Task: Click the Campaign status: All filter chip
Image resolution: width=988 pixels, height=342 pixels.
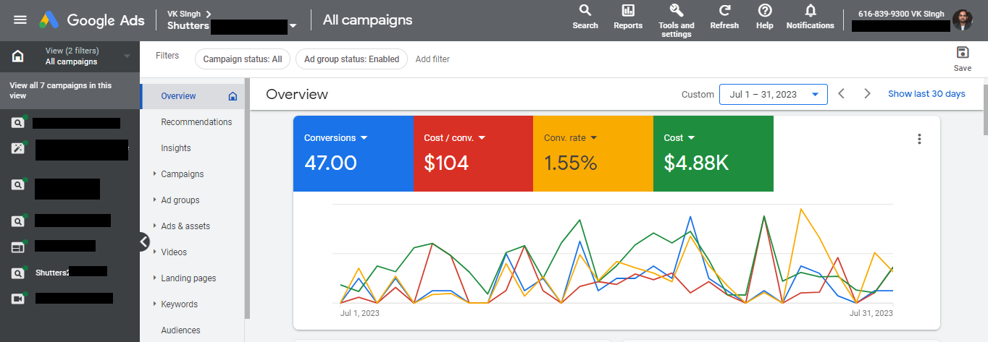Action: [243, 59]
